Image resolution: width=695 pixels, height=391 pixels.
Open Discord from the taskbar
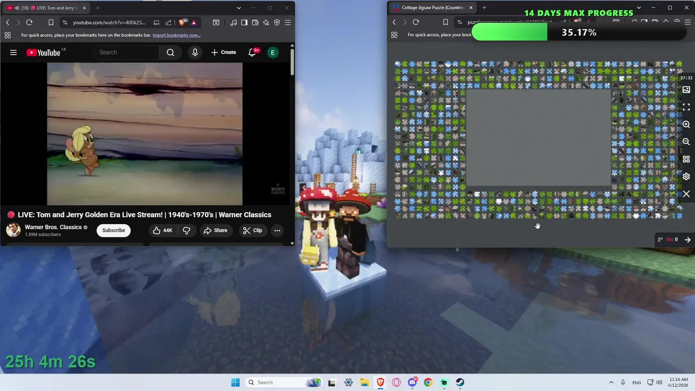pos(412,382)
